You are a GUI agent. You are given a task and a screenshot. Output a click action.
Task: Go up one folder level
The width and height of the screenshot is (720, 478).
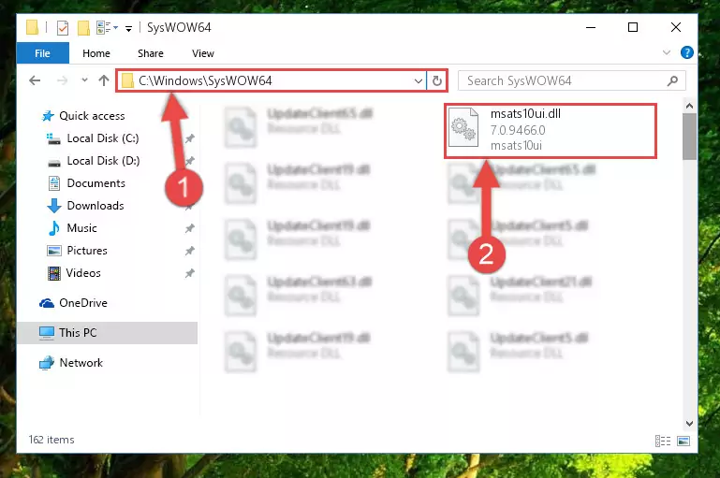click(104, 80)
